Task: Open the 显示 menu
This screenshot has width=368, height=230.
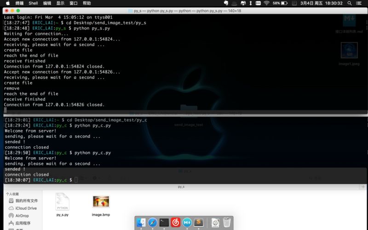Action: pos(60,3)
